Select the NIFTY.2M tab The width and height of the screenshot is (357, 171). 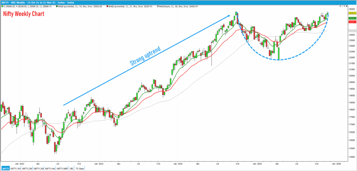coord(27,168)
